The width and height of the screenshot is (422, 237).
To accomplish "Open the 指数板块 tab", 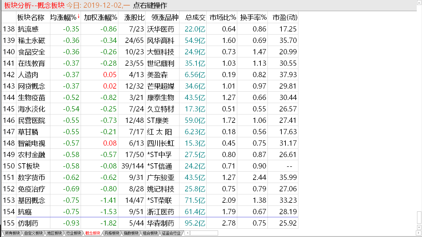I will point(131,233).
